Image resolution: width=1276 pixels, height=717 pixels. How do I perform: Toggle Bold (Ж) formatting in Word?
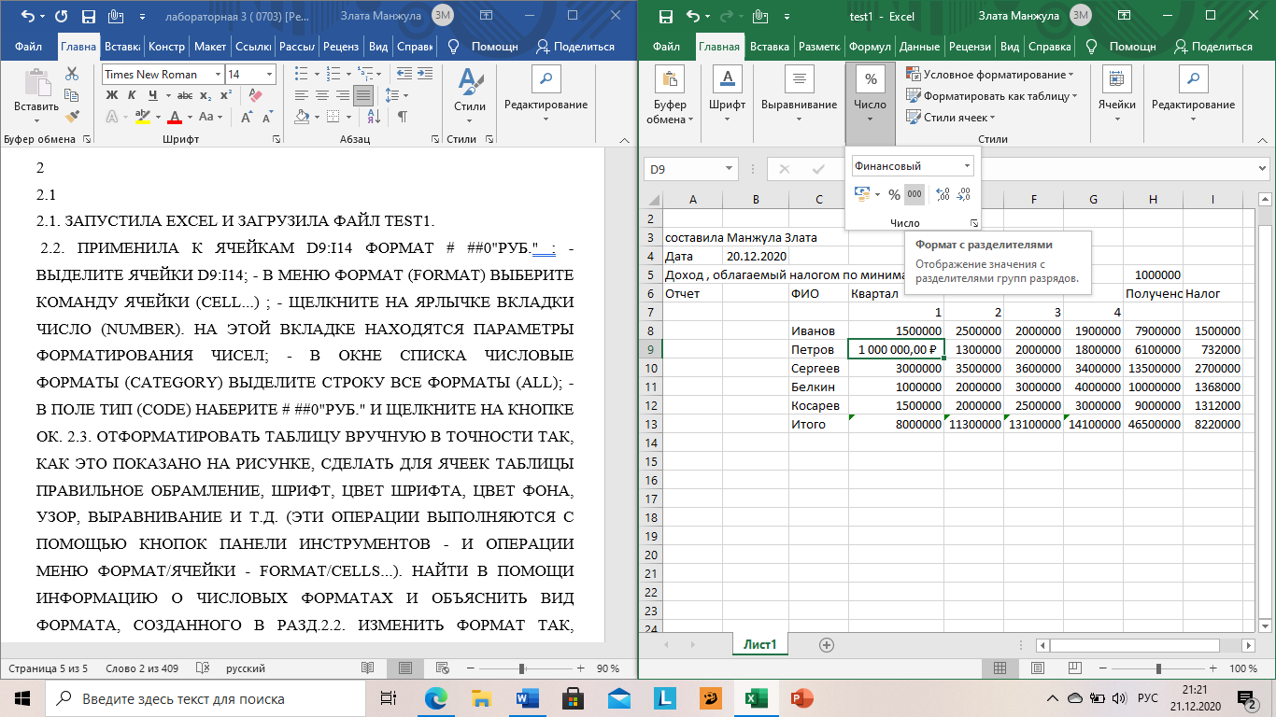112,95
